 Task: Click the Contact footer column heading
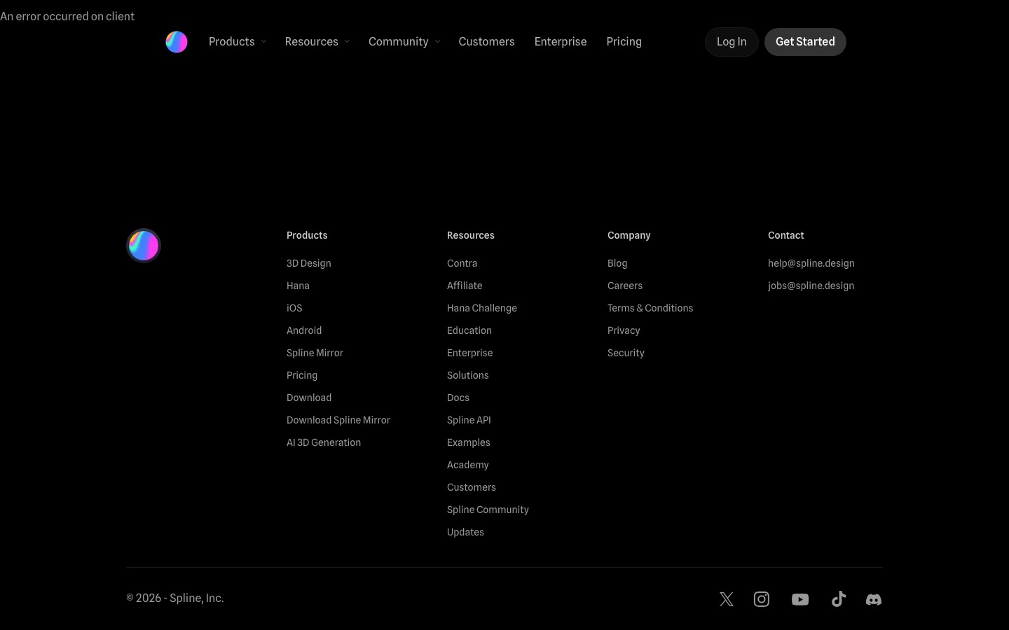pyautogui.click(x=786, y=235)
